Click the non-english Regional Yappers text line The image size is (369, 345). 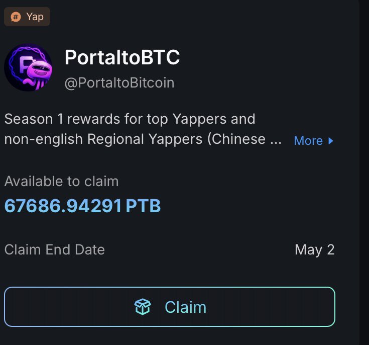143,139
